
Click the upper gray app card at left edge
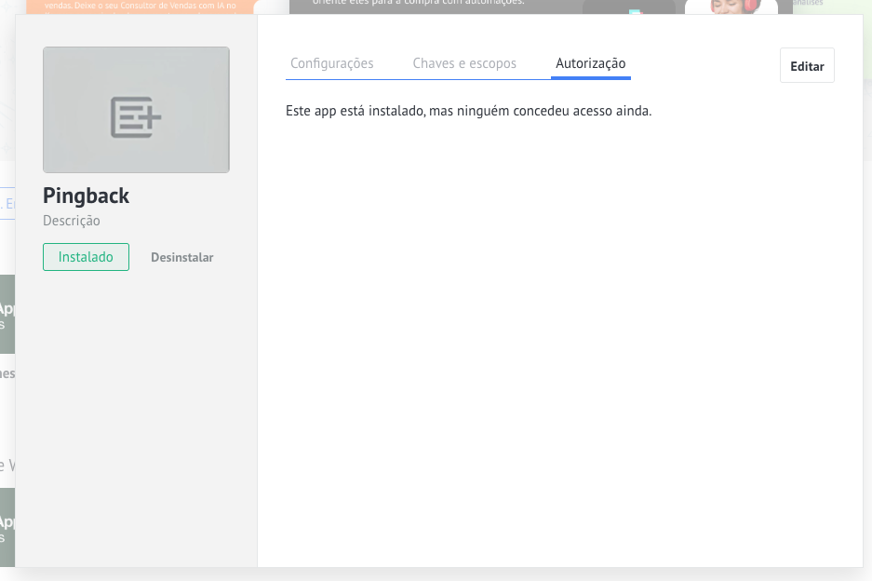click(x=7, y=314)
